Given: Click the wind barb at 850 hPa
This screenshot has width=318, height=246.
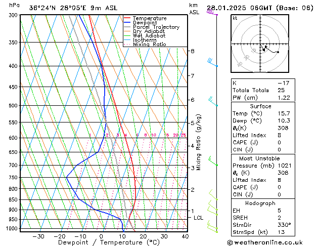Looking at the screenshot, I should click(213, 195).
